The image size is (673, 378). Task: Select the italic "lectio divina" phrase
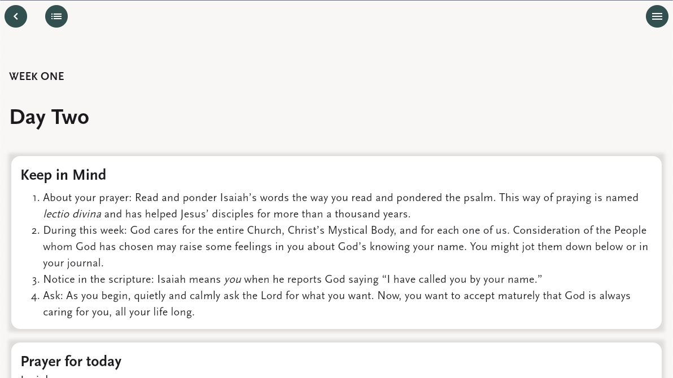[72, 214]
